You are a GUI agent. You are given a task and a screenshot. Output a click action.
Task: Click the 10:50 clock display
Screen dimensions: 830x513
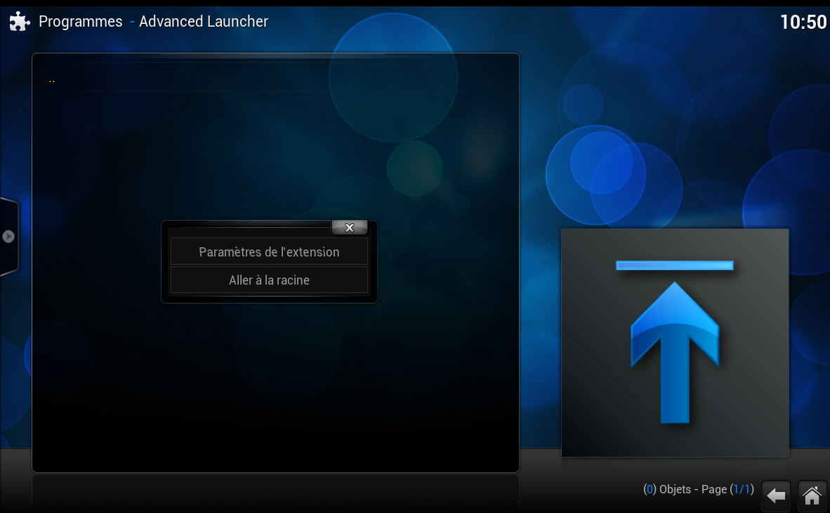pos(803,22)
